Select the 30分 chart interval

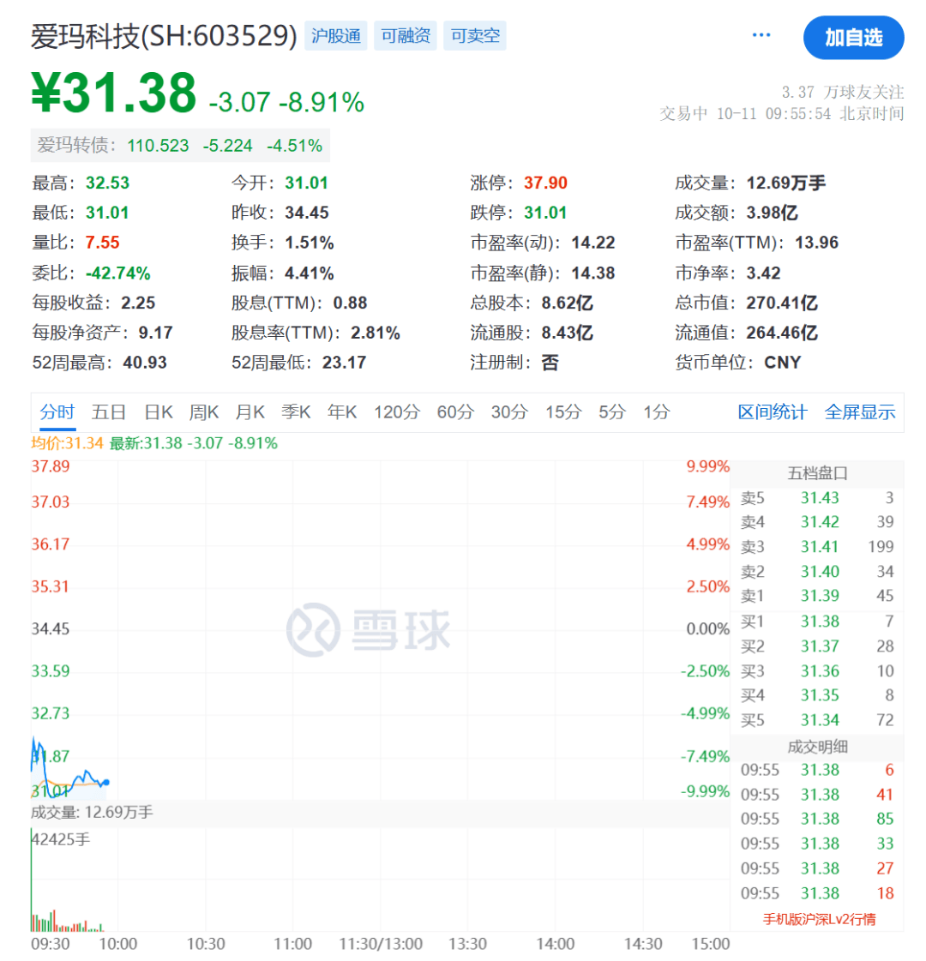[x=509, y=411]
